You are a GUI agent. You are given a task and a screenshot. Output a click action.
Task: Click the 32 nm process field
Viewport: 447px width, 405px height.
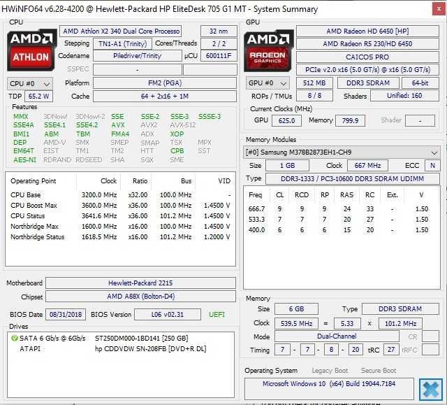pos(219,31)
